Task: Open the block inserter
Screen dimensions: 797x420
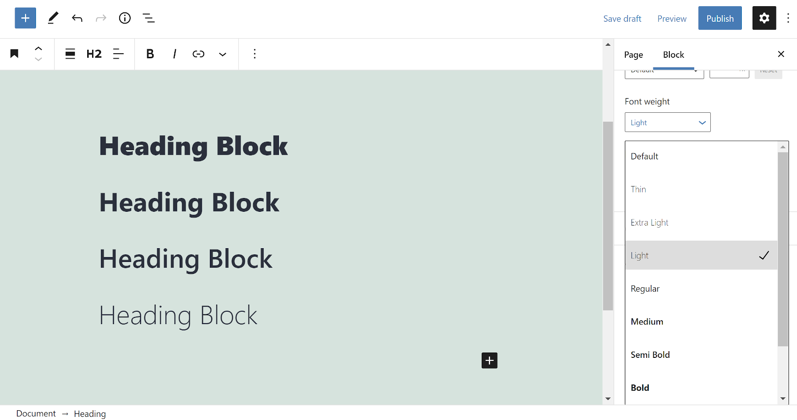Action: [25, 18]
